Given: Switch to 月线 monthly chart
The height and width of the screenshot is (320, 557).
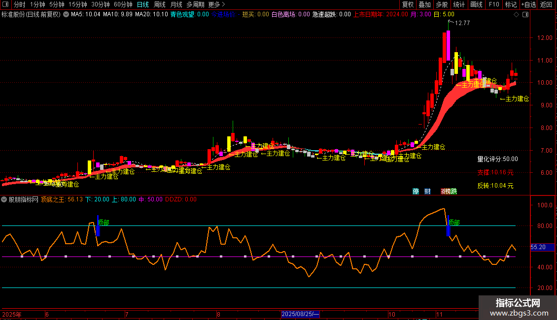Looking at the screenshot, I should point(176,4).
